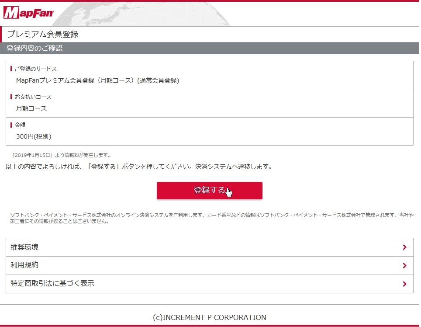
Task: Select the プレミアム会員登録 page heading
Action: [x=43, y=34]
